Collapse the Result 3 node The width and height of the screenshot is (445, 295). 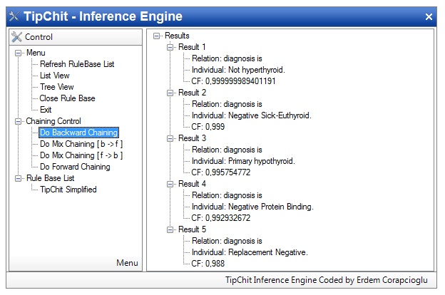(x=170, y=138)
